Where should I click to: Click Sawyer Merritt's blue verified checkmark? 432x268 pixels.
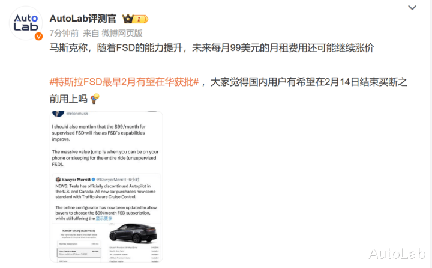pos(93,180)
